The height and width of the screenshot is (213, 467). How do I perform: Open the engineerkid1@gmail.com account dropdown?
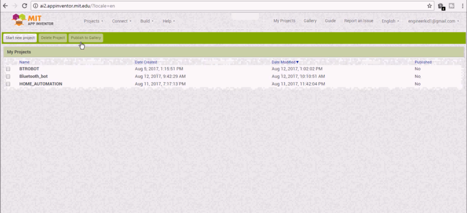434,21
